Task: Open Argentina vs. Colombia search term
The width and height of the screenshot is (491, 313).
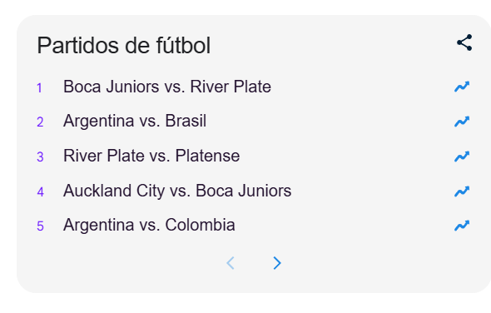Action: pos(149,225)
